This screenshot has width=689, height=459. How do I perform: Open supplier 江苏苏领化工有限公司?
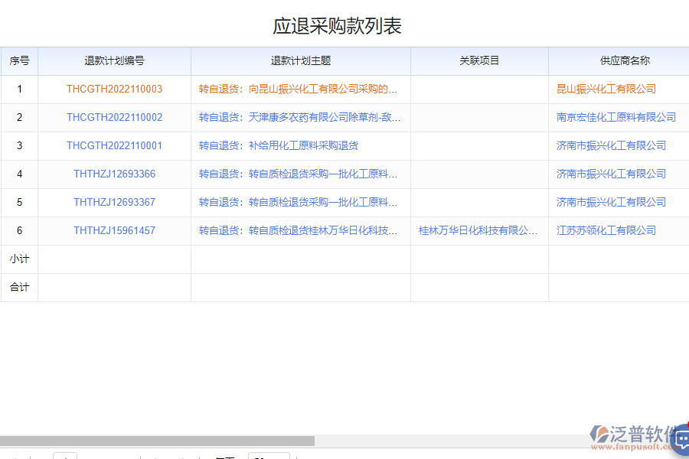pos(606,230)
